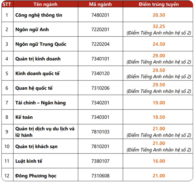
Task: Click the score 16.00
Action: (159, 161)
